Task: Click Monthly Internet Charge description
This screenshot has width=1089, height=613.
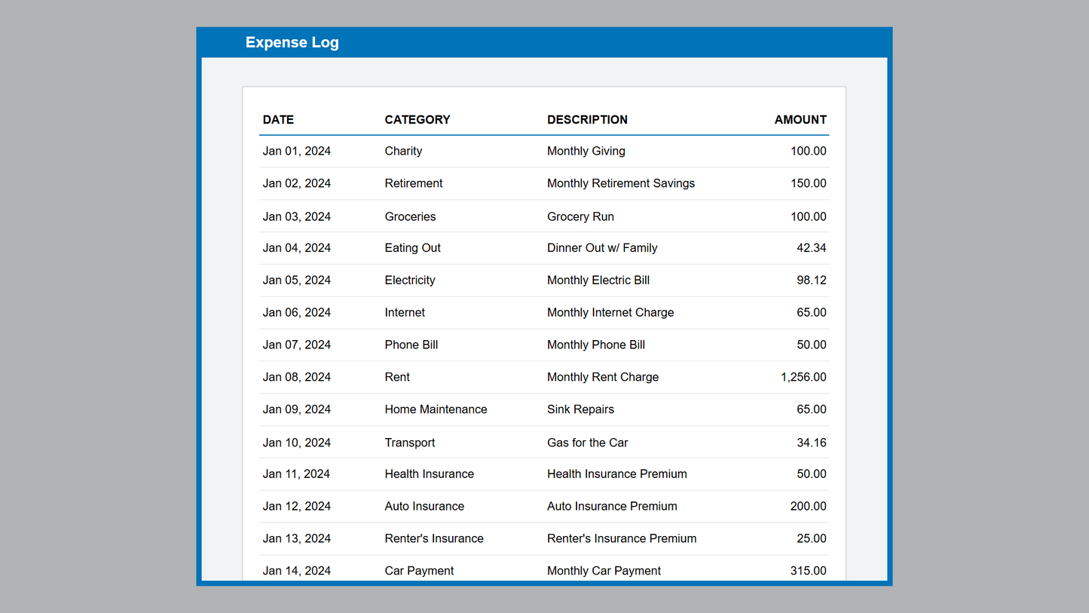Action: pyautogui.click(x=610, y=312)
